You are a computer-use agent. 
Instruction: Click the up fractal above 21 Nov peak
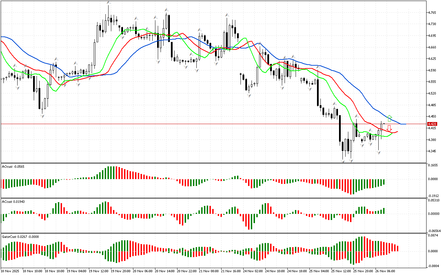227,15
